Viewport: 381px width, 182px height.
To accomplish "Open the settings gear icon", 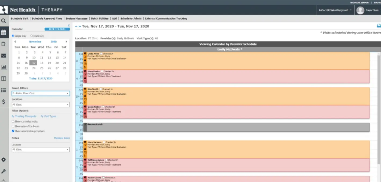I will tap(4, 159).
